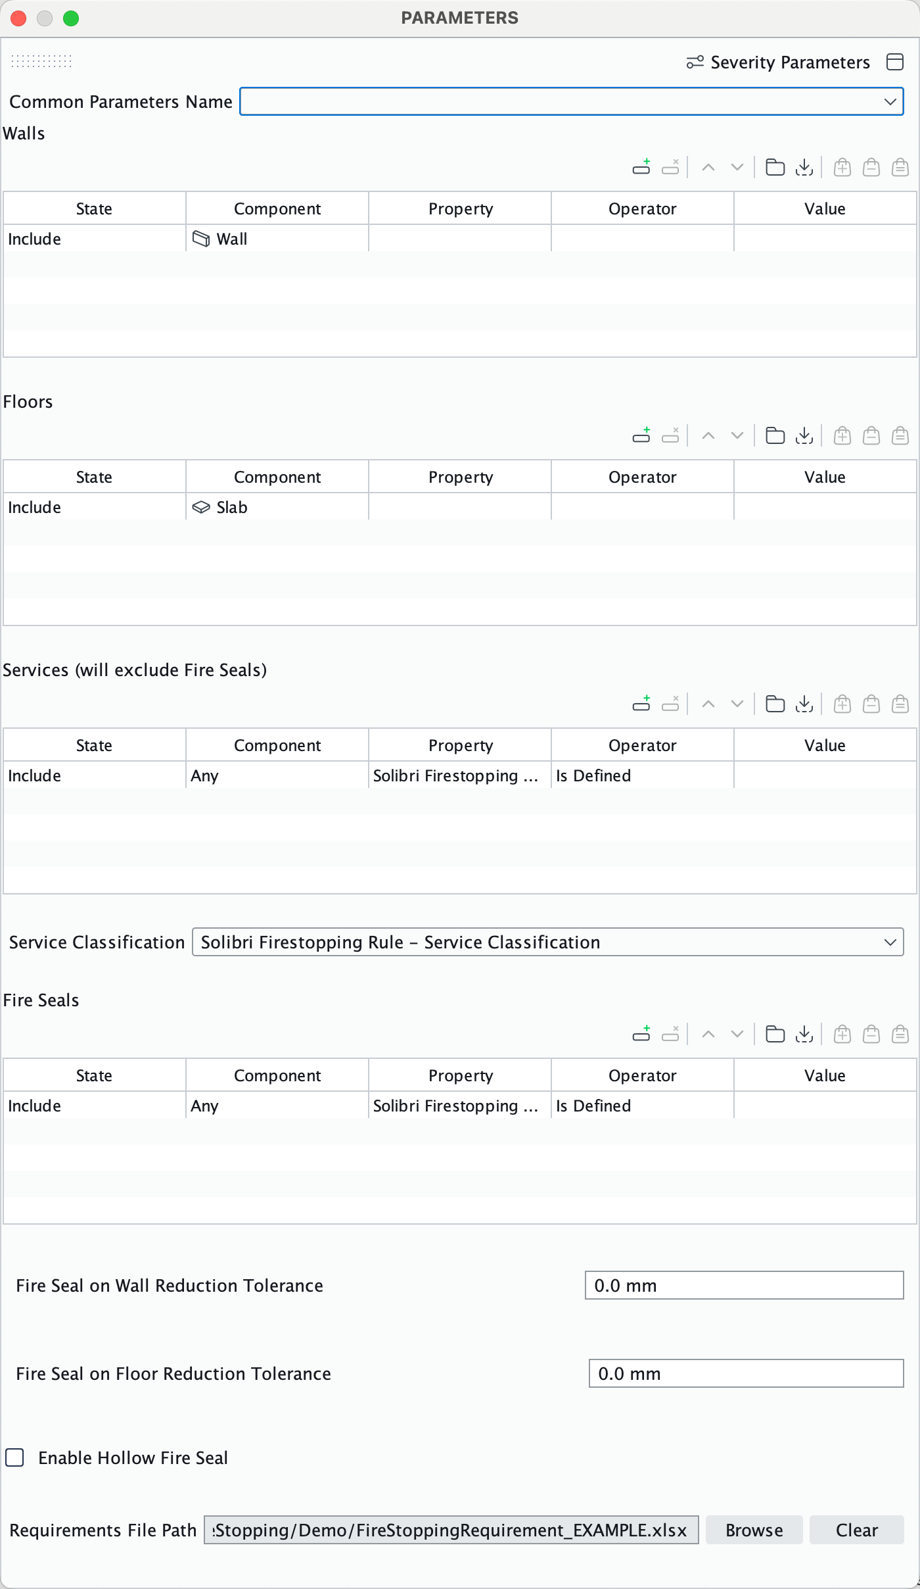920x1589 pixels.
Task: Expand the Service Classification dropdown
Action: point(548,942)
